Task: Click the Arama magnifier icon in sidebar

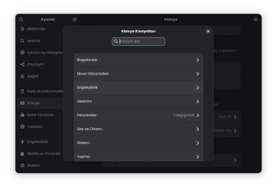Action: 22,41
